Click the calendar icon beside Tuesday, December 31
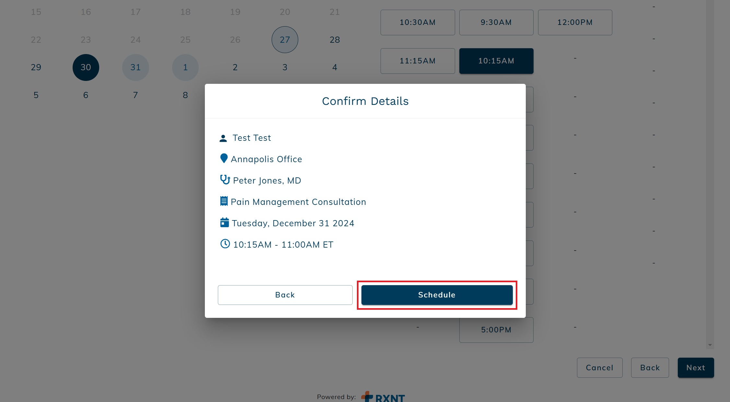Viewport: 730px width, 402px height. pos(224,222)
